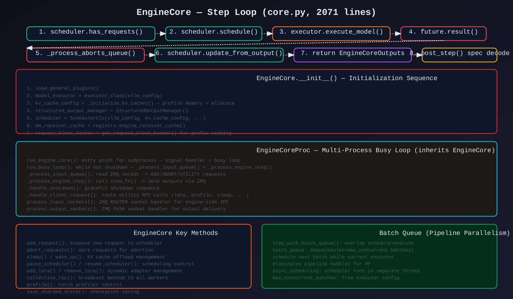Click the arrowhead before _process_aborts_queue box
Screen dimensions: 513x299
pos(29,48)
